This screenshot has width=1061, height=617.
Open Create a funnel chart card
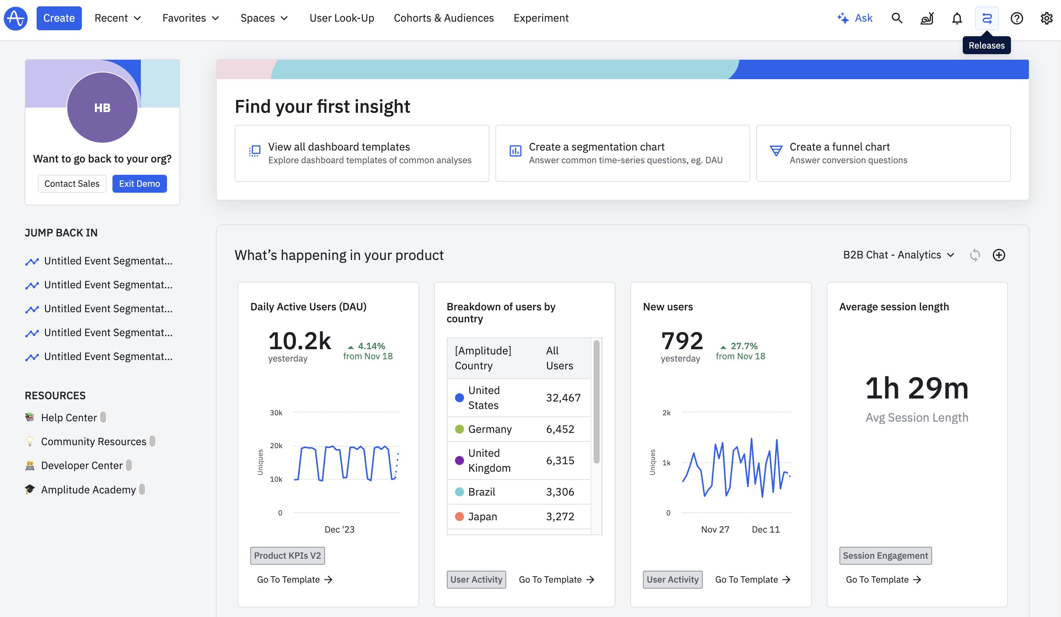tap(883, 153)
